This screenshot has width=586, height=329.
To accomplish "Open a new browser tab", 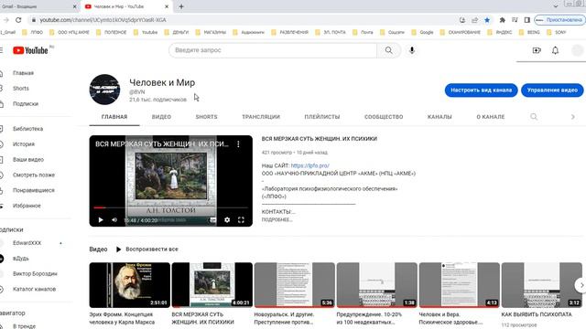I will tap(181, 6).
